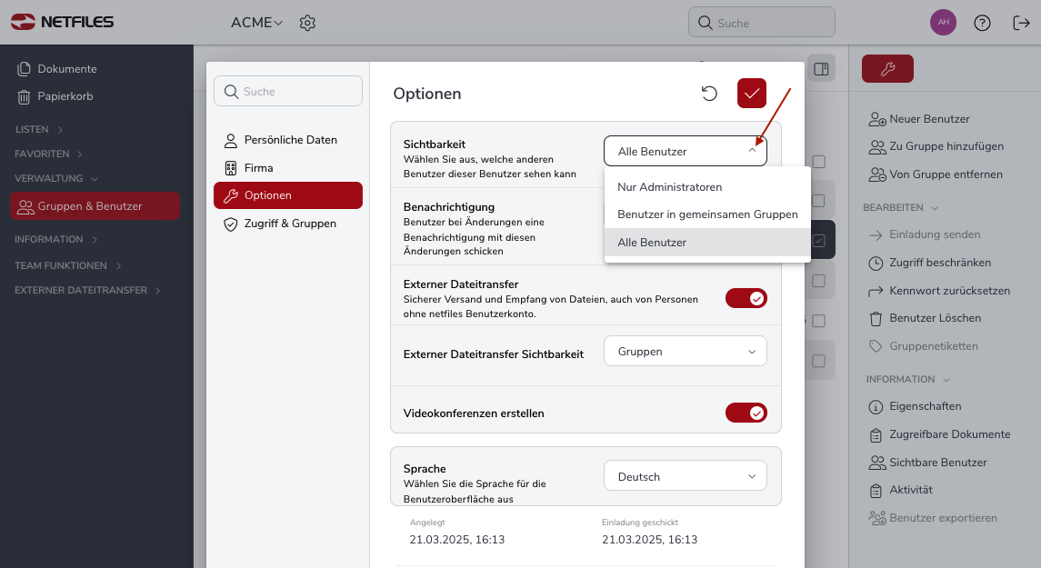Open Dokumente in the sidebar
Viewport: 1041px width, 568px height.
[57, 68]
